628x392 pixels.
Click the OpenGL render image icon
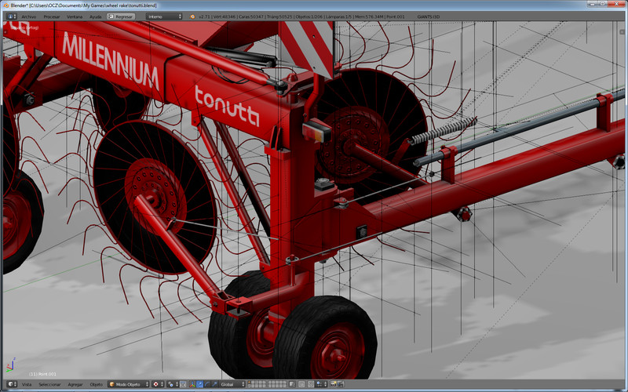(x=333, y=385)
